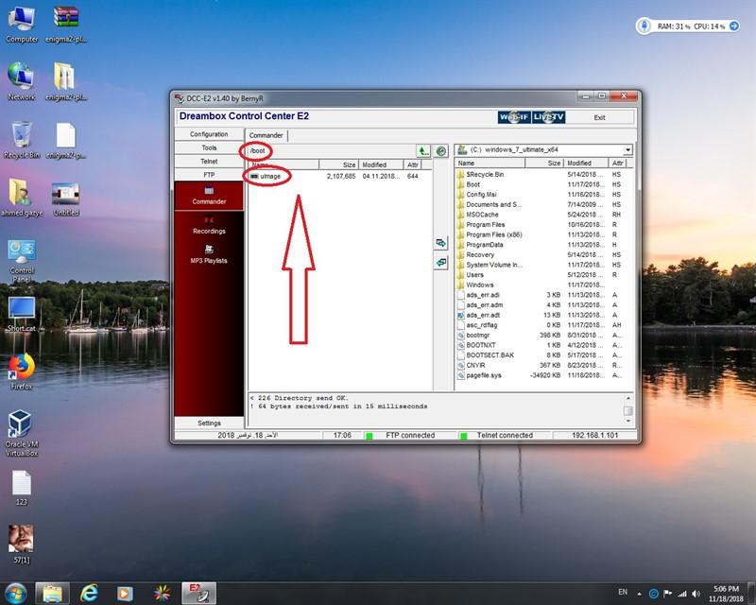The width and height of the screenshot is (756, 605).
Task: Sort local pane by Attr column
Action: (619, 164)
